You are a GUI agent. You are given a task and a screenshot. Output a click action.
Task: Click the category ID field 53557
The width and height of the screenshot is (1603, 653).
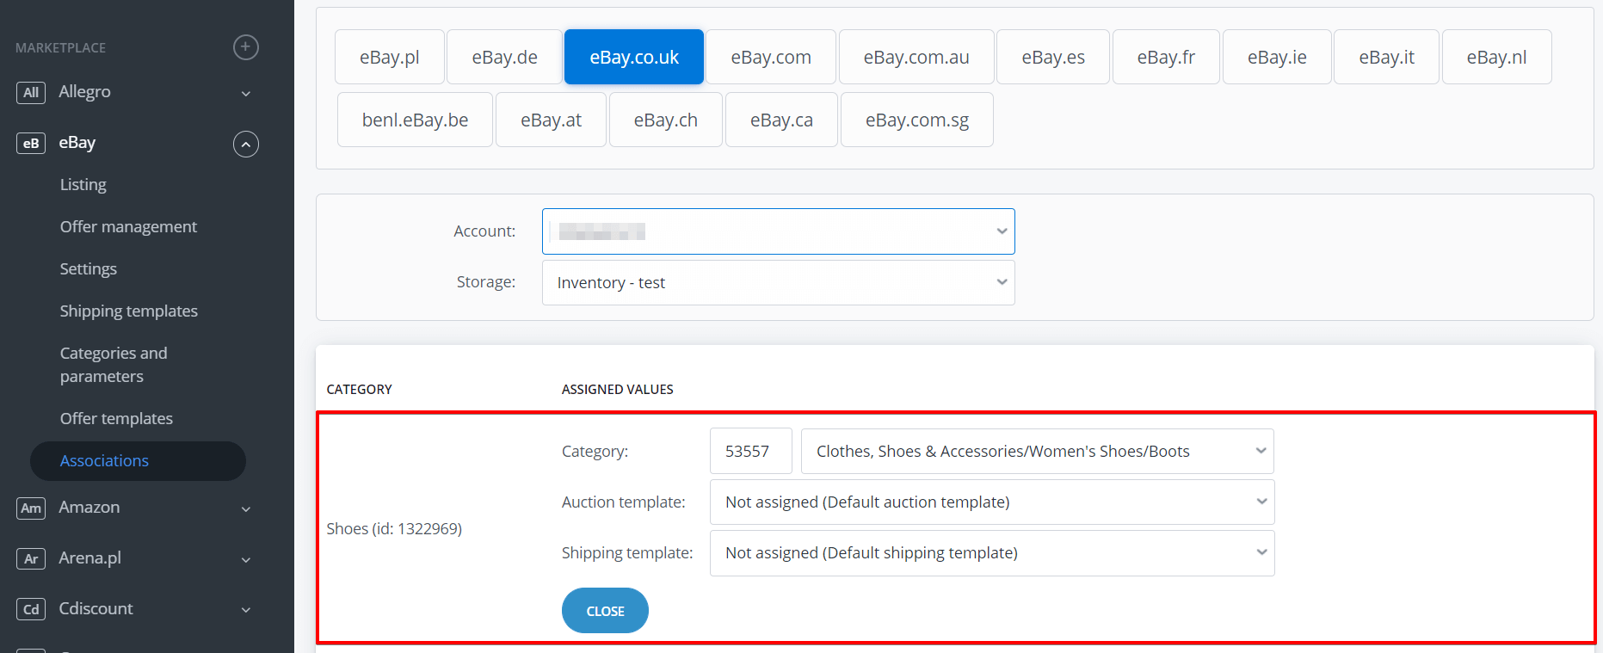pos(750,452)
